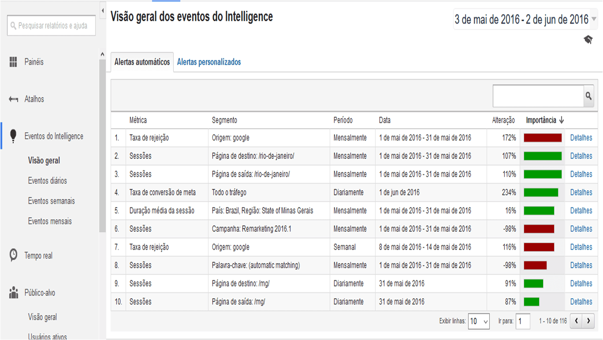603x340 pixels.
Task: Open the date range selector dropdown
Action: point(525,18)
